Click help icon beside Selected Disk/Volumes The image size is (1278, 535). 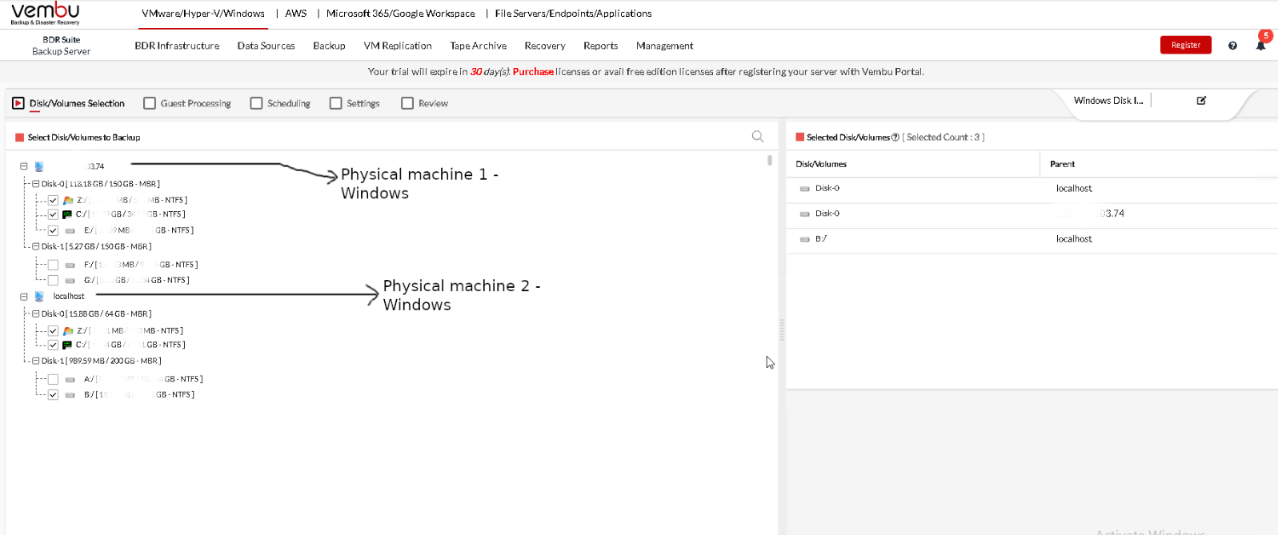pos(895,138)
